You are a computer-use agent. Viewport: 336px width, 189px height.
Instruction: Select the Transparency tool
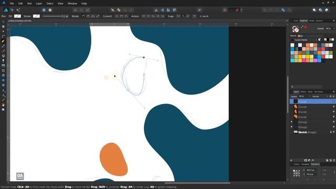pyautogui.click(x=3, y=61)
